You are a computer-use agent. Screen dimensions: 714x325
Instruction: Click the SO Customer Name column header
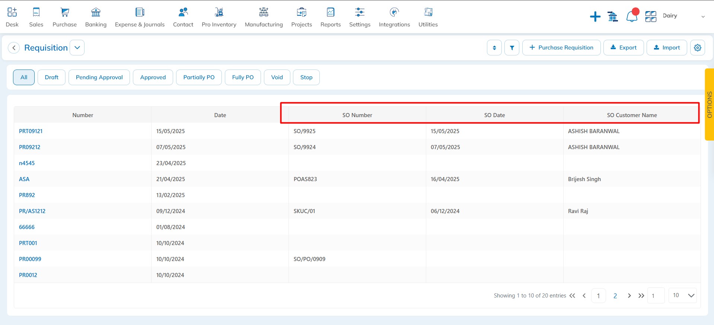point(632,115)
